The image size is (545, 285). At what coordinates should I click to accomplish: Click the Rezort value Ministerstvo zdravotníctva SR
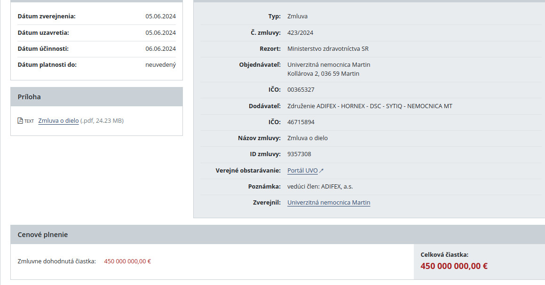328,49
